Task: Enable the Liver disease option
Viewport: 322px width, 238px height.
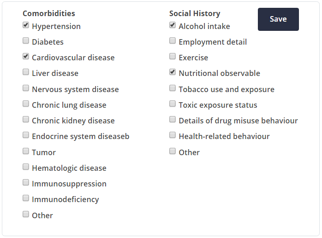Action: (x=26, y=72)
